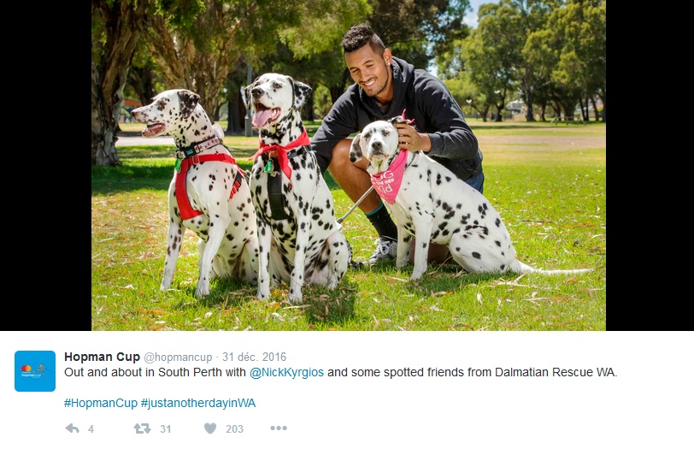Click the black margin left of the photo
This screenshot has height=449, width=694.
45,165
